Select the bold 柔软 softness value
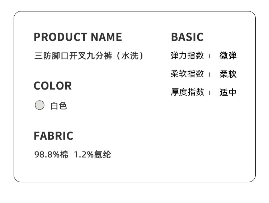Screen dimensions: 269x203 [228, 74]
